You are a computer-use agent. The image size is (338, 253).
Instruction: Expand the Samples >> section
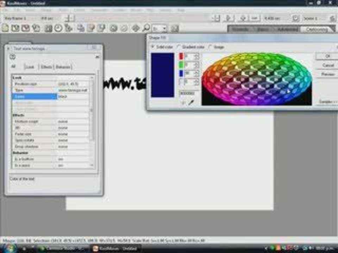click(x=328, y=102)
